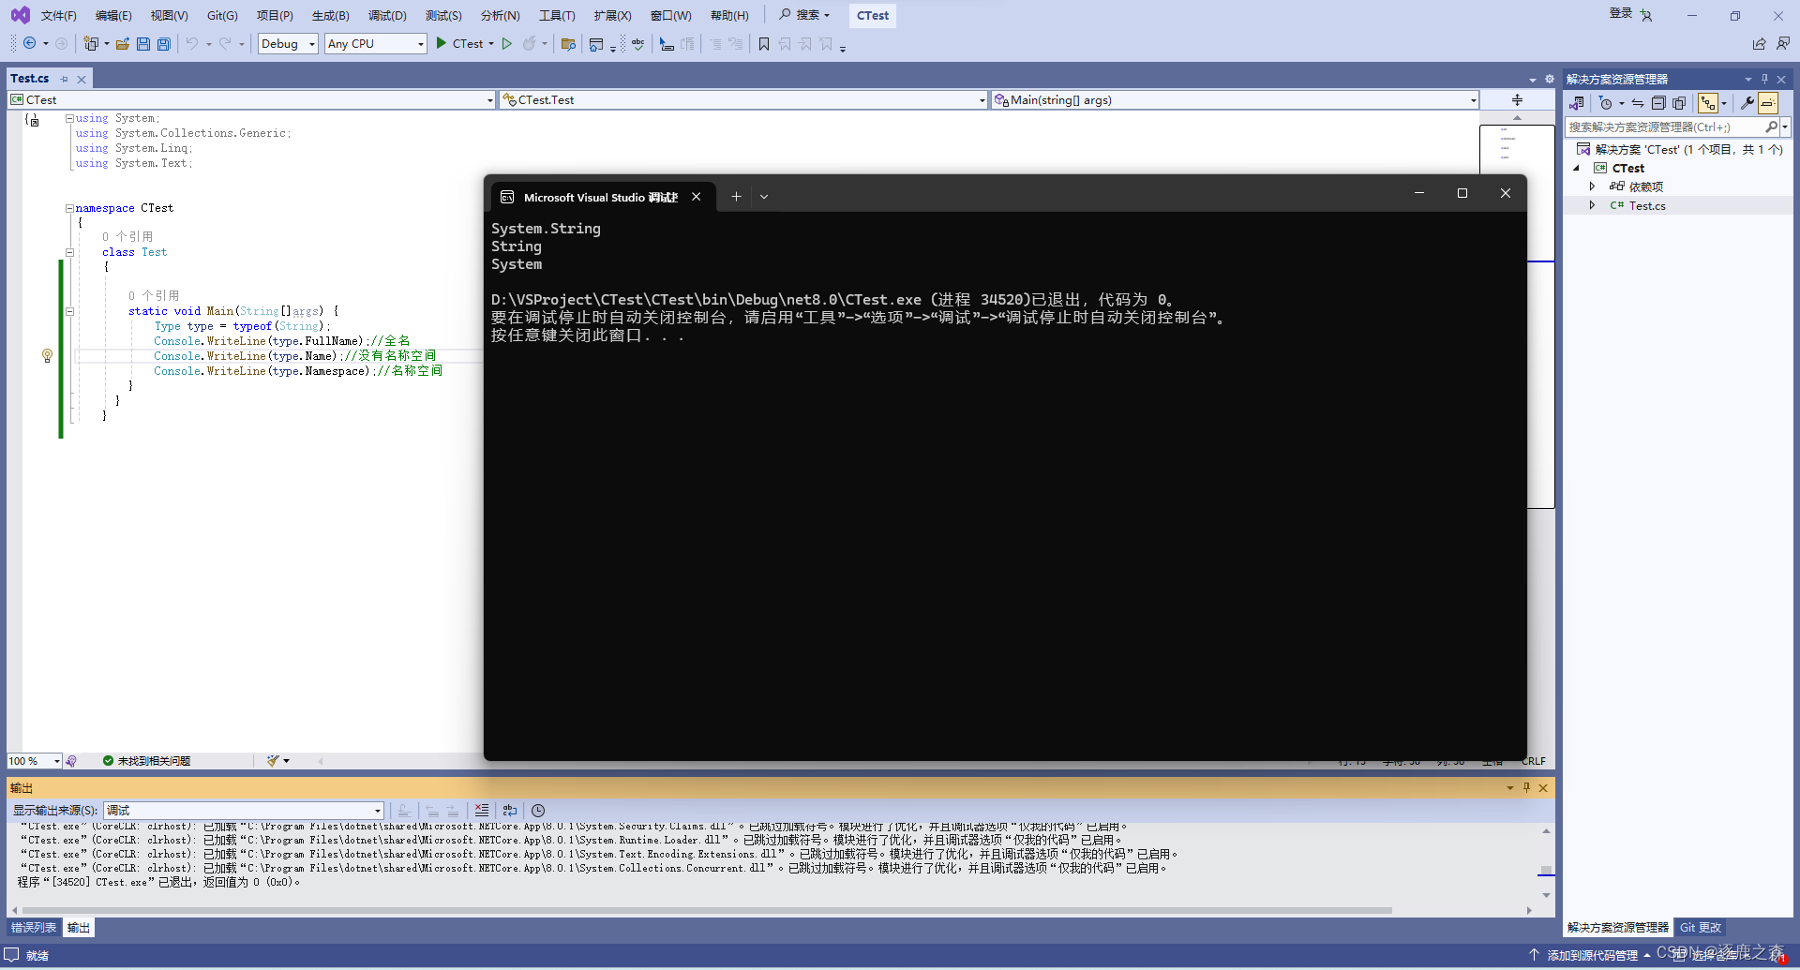This screenshot has width=1800, height=970.
Task: Click the Open File folder icon
Action: coord(123,43)
